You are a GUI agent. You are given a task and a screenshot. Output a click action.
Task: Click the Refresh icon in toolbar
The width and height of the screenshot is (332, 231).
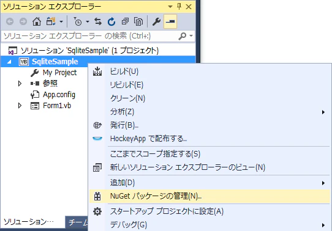111,21
